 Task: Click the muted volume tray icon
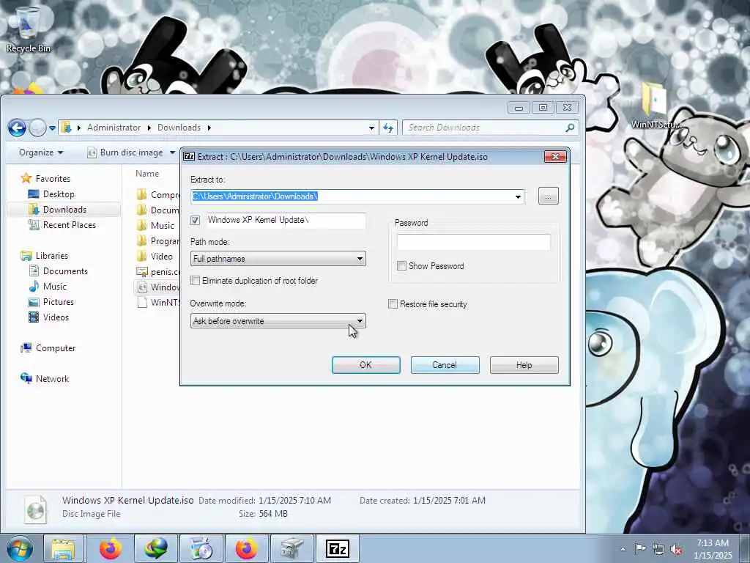click(x=676, y=550)
